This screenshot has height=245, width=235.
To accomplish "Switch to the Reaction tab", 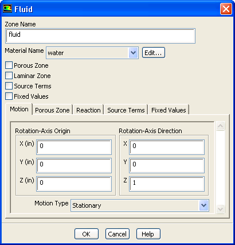I will point(88,110).
